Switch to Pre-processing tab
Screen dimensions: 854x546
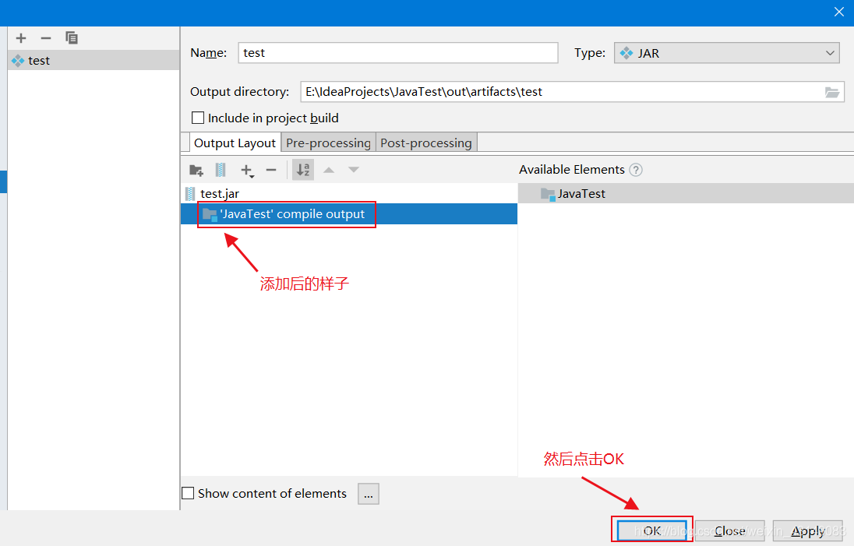(x=328, y=143)
